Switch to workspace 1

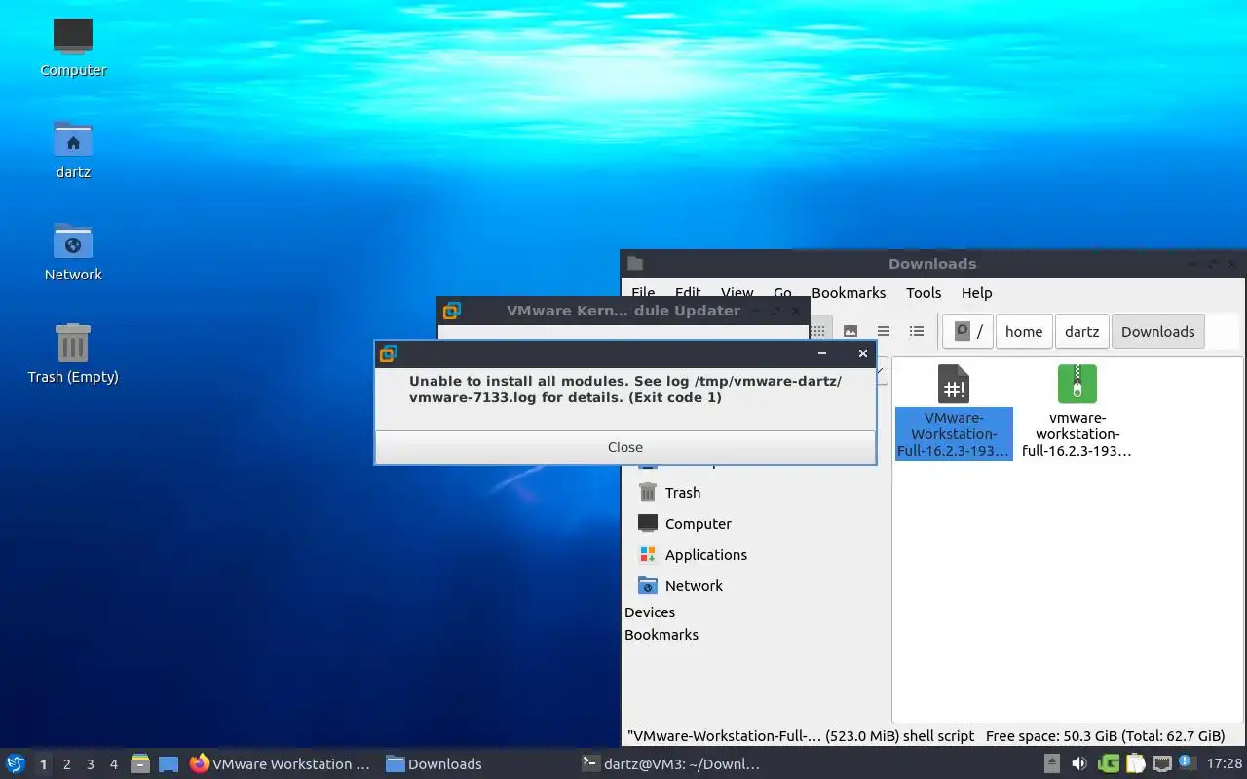pos(43,764)
